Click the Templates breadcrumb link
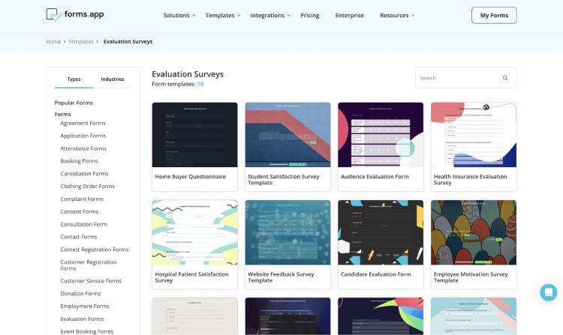563x335 pixels. [x=81, y=42]
